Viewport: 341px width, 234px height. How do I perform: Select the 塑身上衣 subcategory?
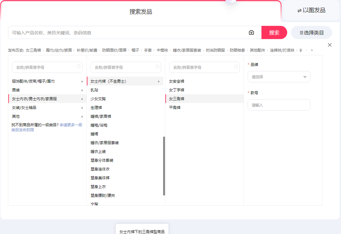pyautogui.click(x=125, y=187)
